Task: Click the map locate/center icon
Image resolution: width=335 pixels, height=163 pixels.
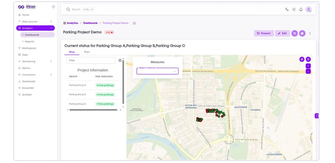Action: coord(302,59)
